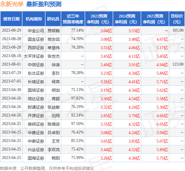The width and height of the screenshot is (185, 171).
Task: Click the 2023-07-05 date cell
Action: coord(11,81)
